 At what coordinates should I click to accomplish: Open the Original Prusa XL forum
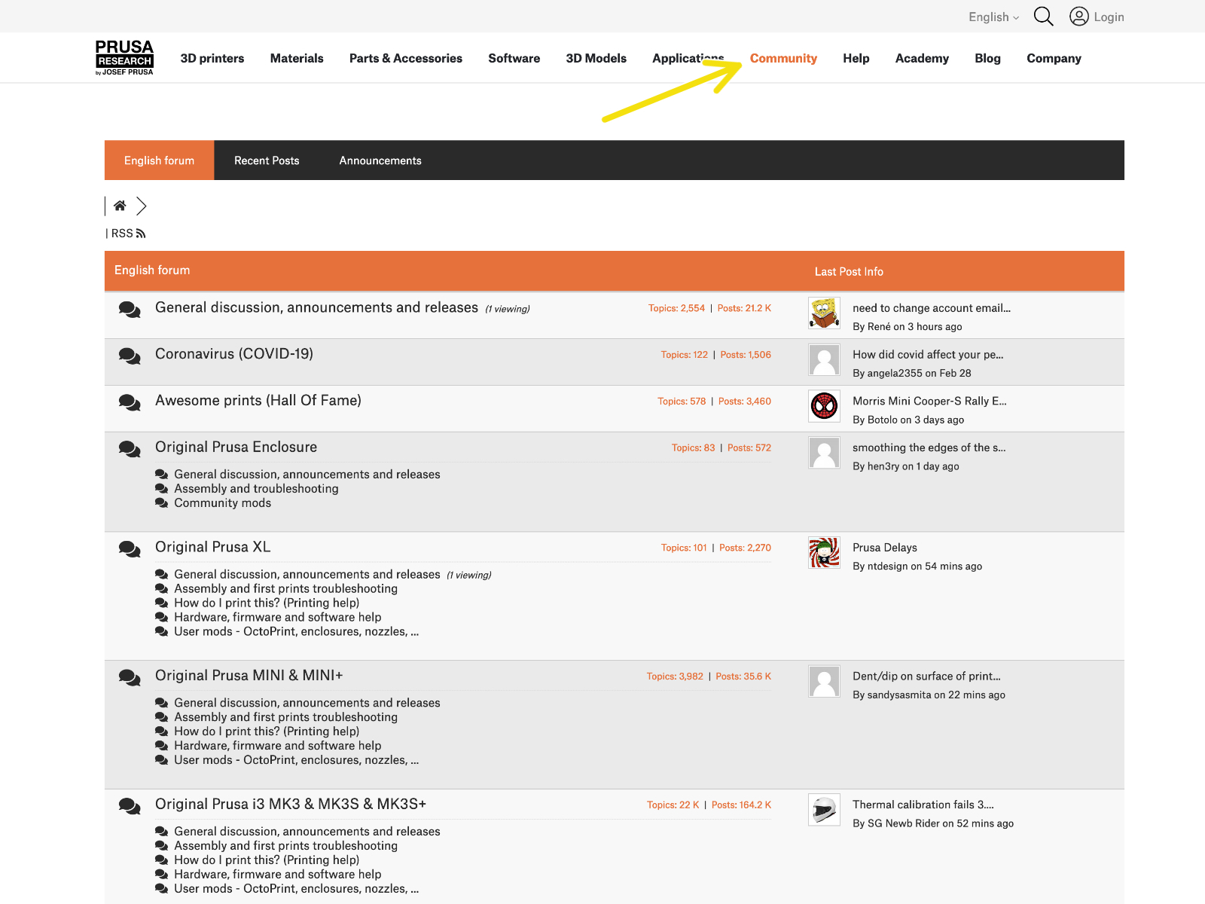click(x=212, y=547)
